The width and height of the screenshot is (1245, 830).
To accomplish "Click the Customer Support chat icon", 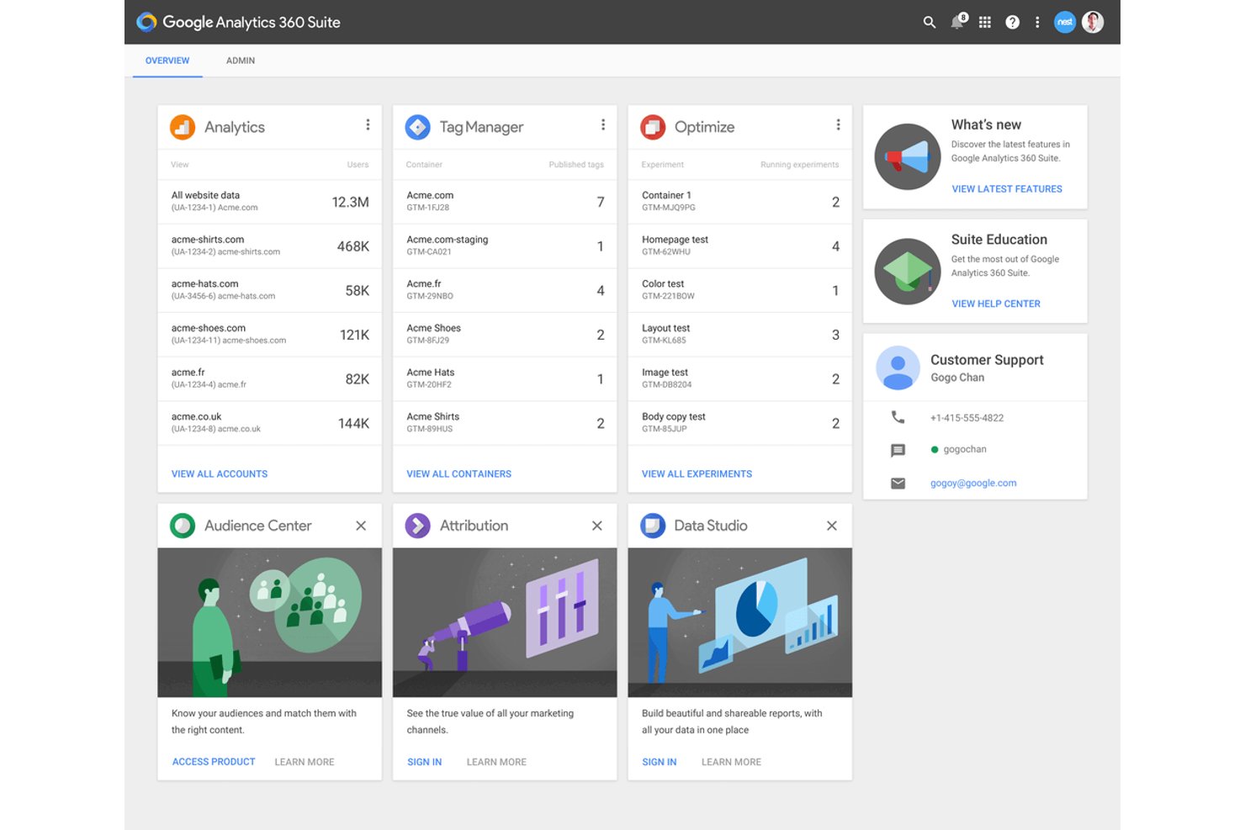I will click(898, 450).
